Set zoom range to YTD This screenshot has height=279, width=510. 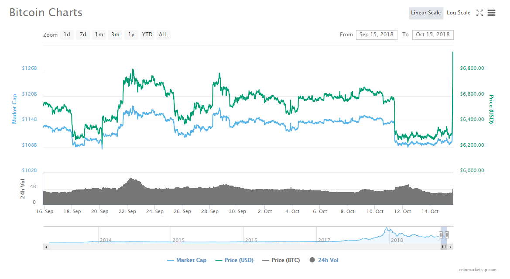pos(147,34)
